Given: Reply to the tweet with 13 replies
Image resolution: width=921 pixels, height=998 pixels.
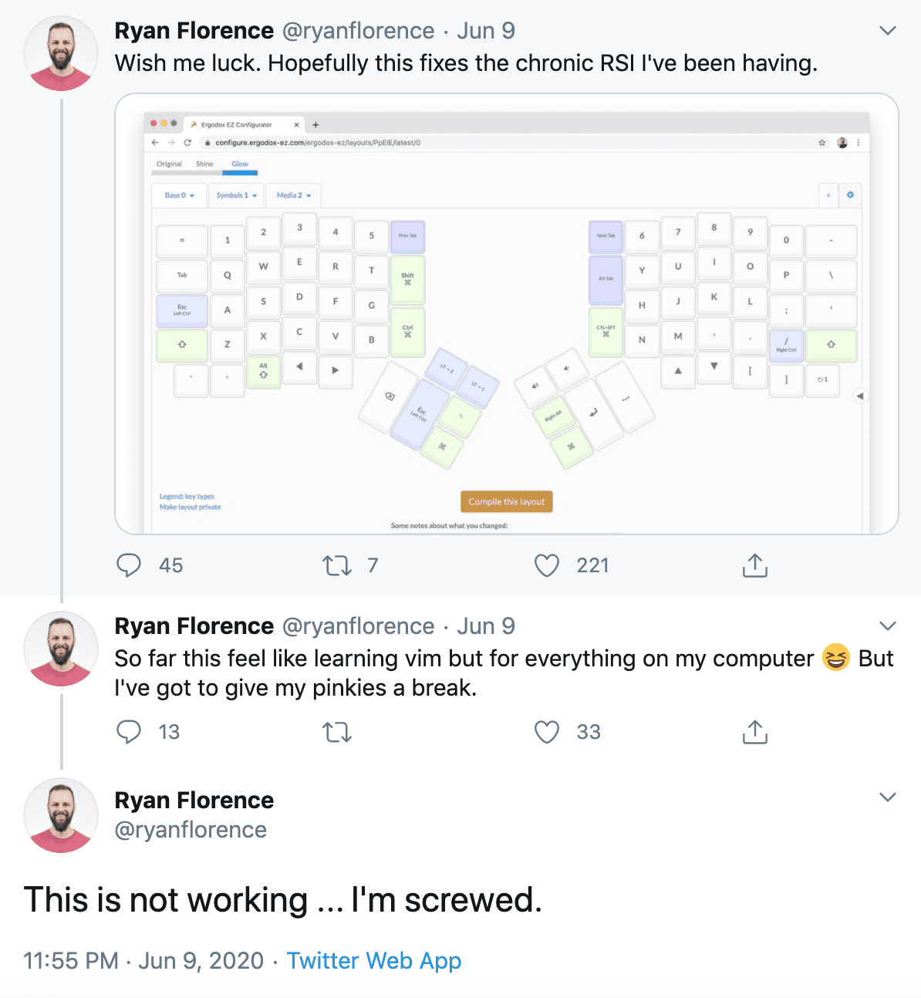Looking at the screenshot, I should tap(129, 732).
